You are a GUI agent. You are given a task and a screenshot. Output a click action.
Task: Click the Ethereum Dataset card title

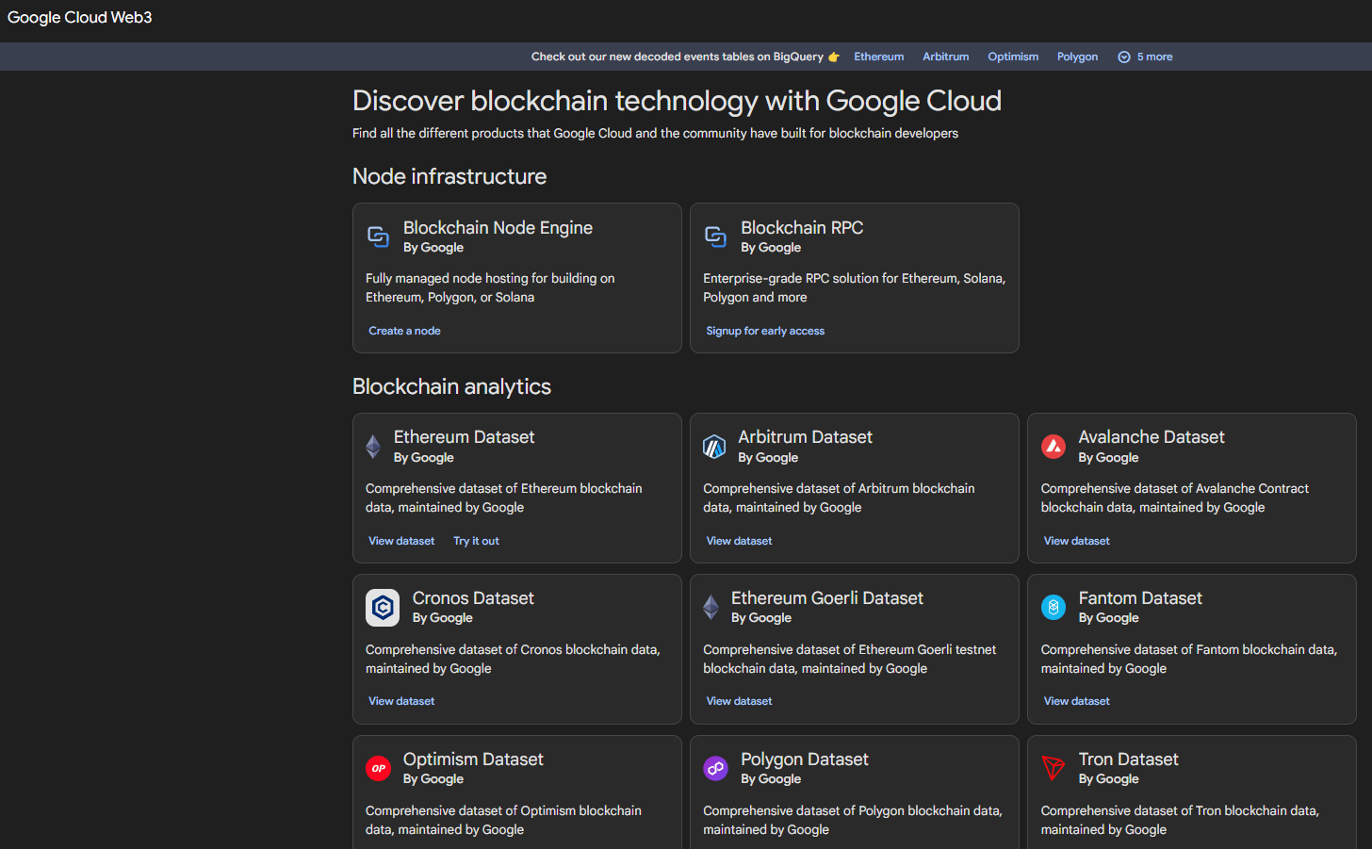tap(464, 437)
